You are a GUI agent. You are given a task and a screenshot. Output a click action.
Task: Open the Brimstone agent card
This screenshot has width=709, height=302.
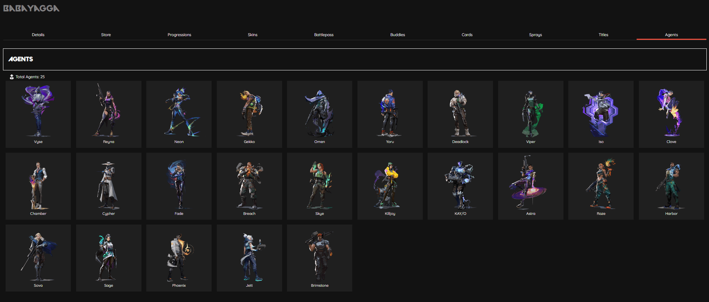point(319,258)
